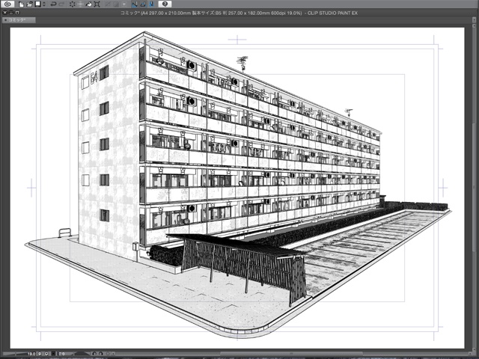Click the horizontal scrollbar below canvas
This screenshot has width=479, height=359.
click(290, 354)
